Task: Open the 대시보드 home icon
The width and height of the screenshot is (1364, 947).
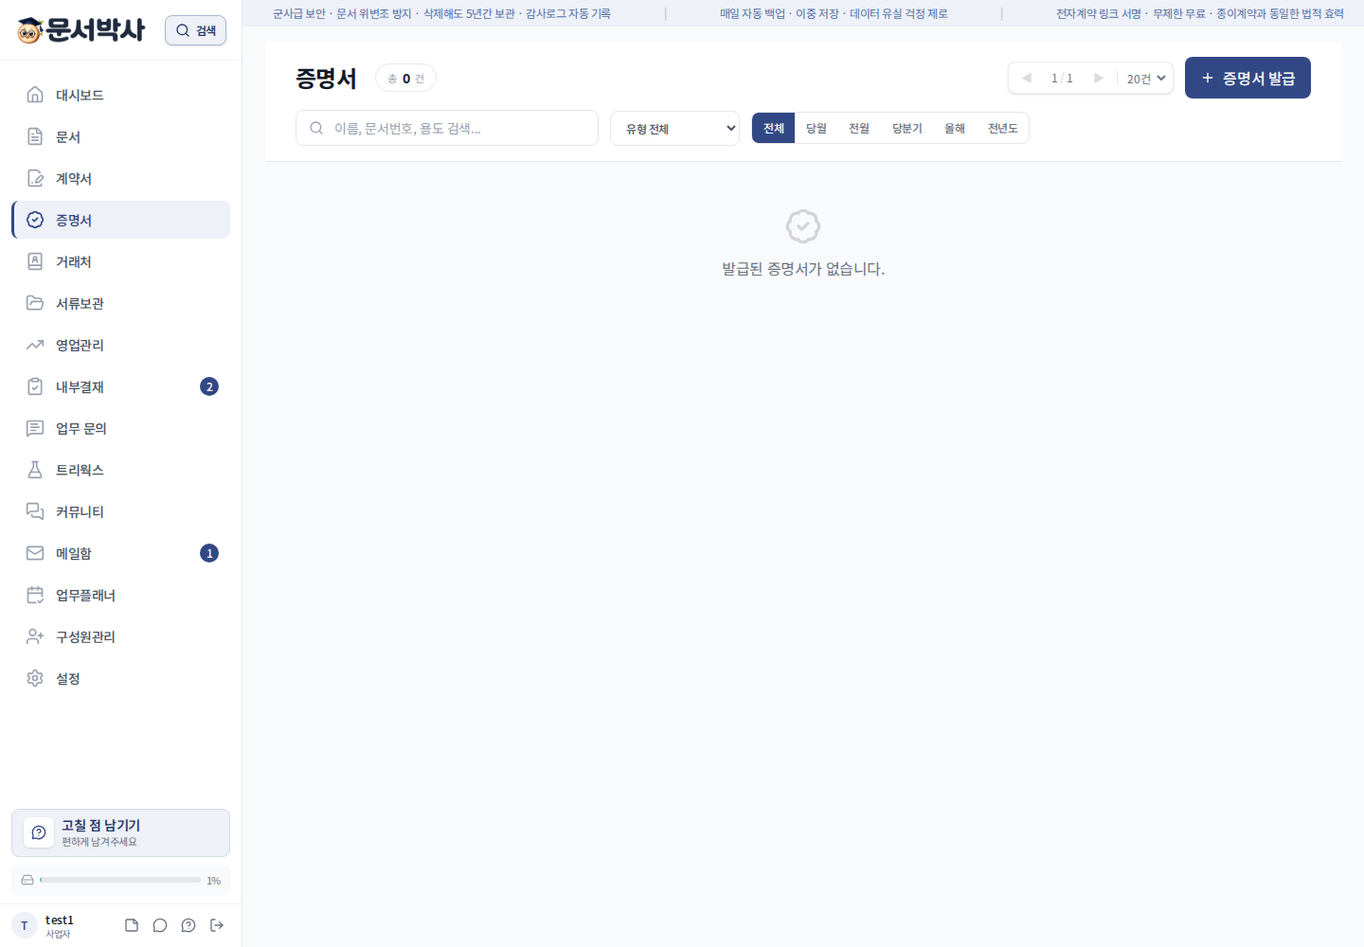Action: pos(35,95)
